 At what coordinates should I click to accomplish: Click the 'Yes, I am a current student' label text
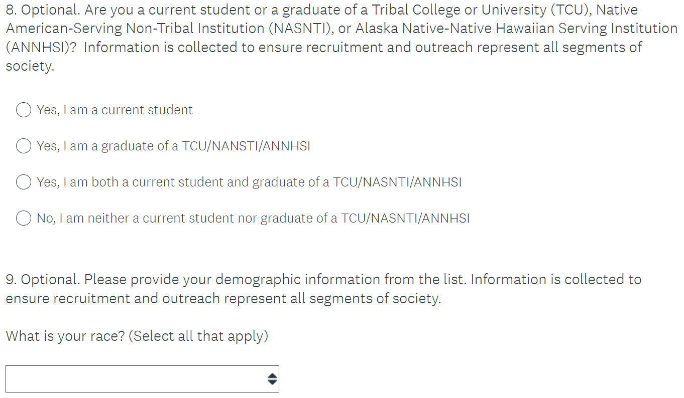[x=115, y=110]
